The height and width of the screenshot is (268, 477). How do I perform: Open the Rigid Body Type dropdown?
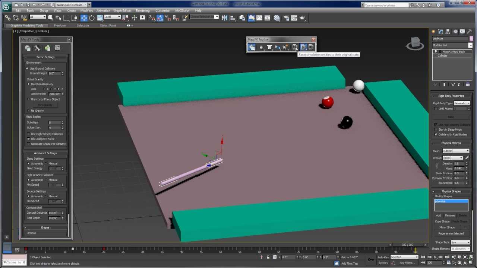pos(462,103)
